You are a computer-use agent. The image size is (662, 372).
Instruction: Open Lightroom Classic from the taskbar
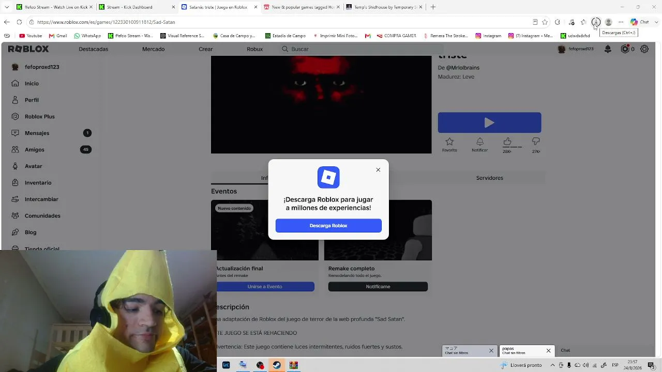(226, 365)
